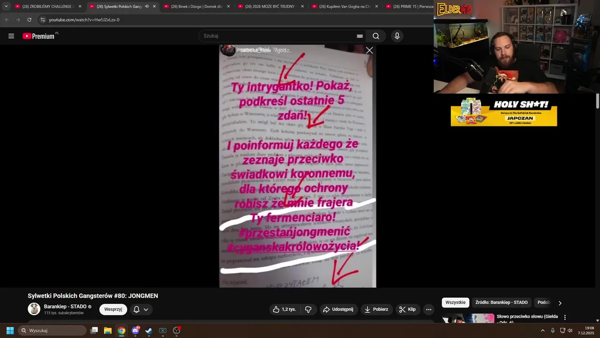Open OBS Studio from taskbar
Screen dimensions: 600x338
[x=177, y=330]
